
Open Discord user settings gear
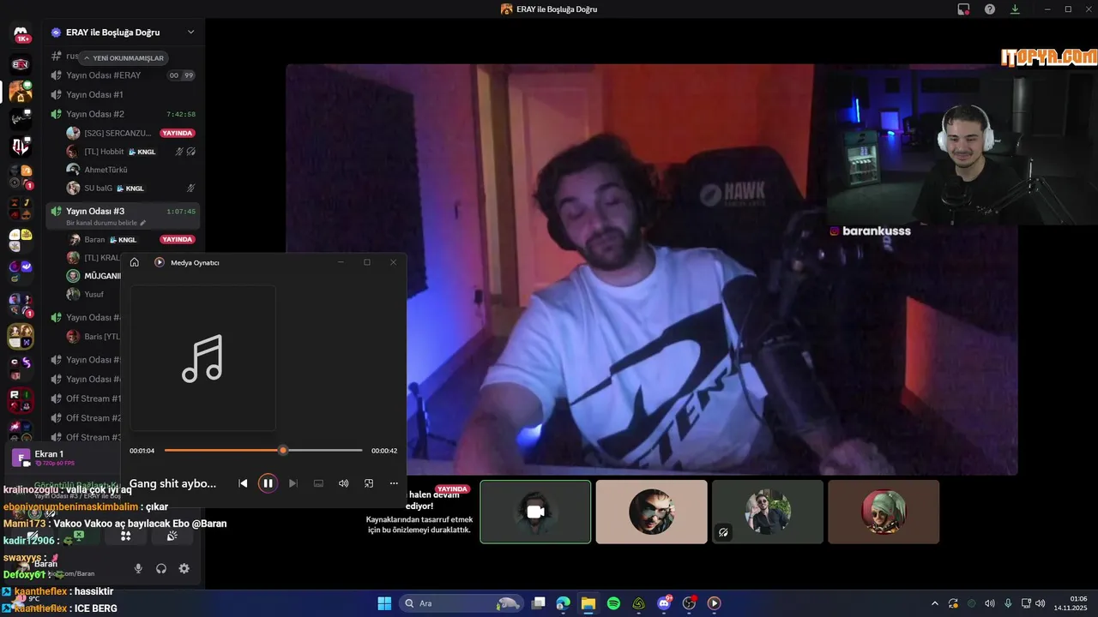(184, 568)
